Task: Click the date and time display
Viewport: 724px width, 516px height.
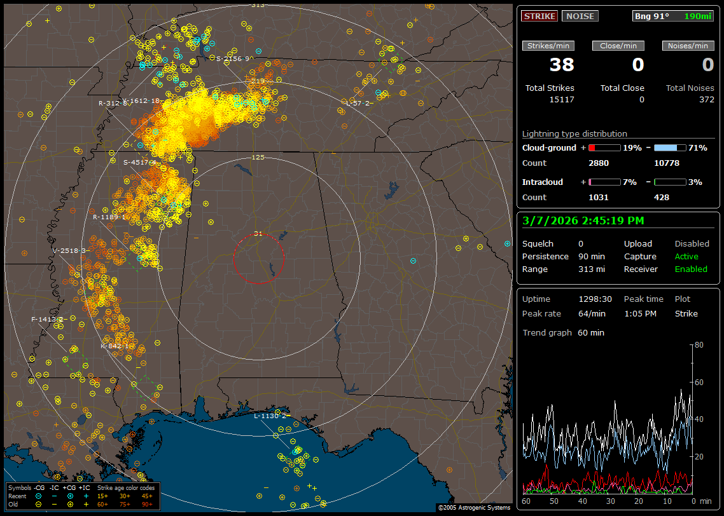Action: point(583,221)
